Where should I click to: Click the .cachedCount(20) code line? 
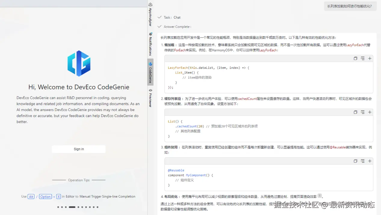click(216, 126)
